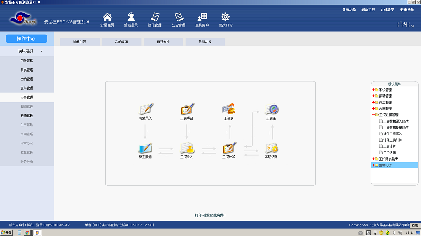Expand 员工管理 folder in module tree
421x236 pixels.
click(x=373, y=102)
